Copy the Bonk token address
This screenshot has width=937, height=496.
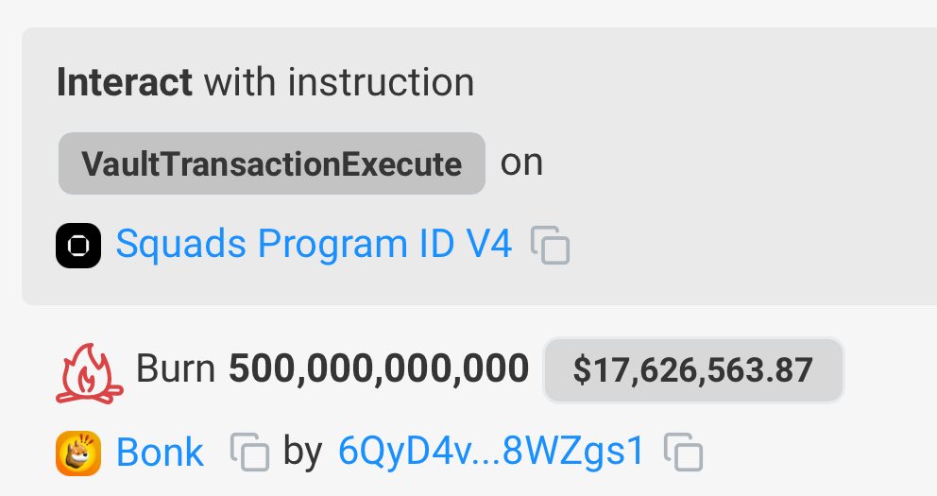click(x=249, y=452)
